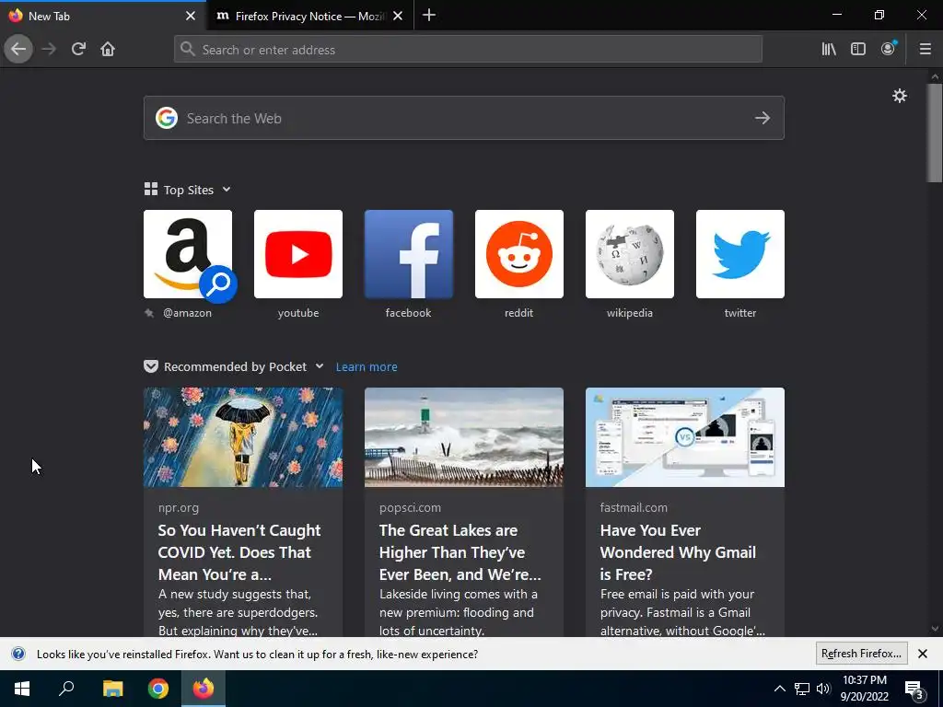This screenshot has height=707, width=943.
Task: Click the notification bar question mark icon
Action: point(18,654)
